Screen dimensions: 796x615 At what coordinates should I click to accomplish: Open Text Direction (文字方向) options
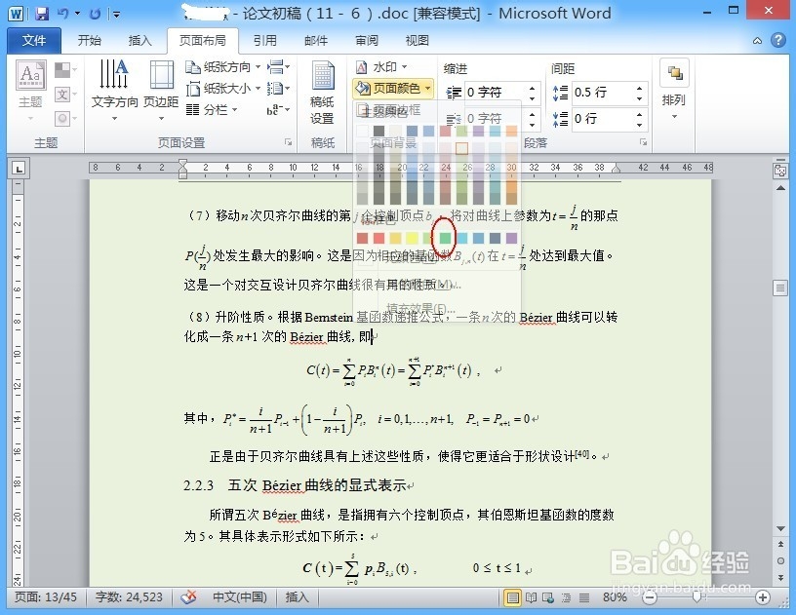pos(114,91)
